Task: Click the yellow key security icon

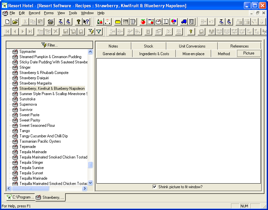Action: [x=191, y=32]
